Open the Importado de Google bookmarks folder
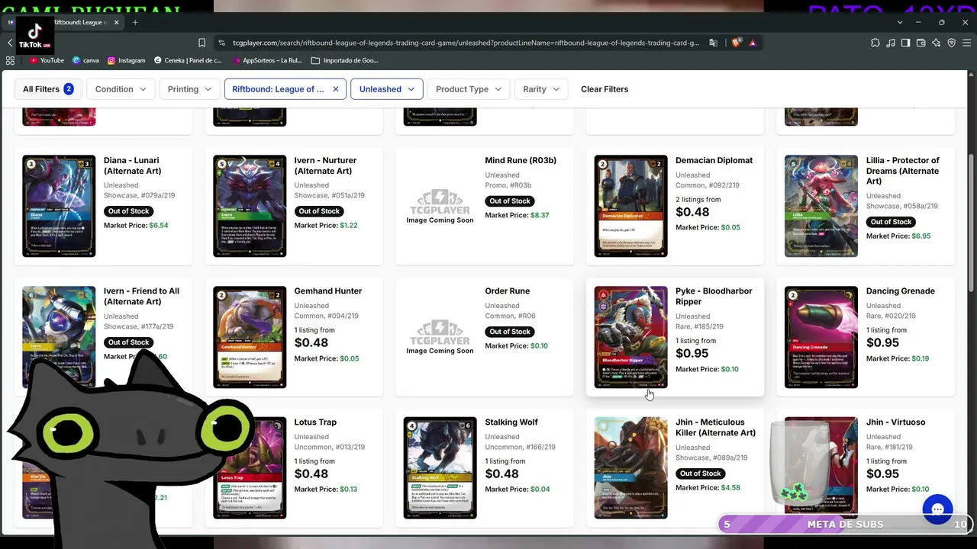Image resolution: width=977 pixels, height=549 pixels. (344, 60)
